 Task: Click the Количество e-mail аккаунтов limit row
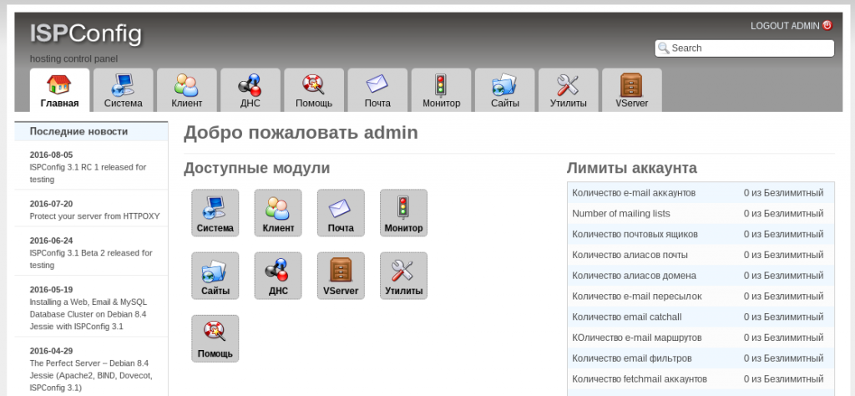click(x=701, y=192)
